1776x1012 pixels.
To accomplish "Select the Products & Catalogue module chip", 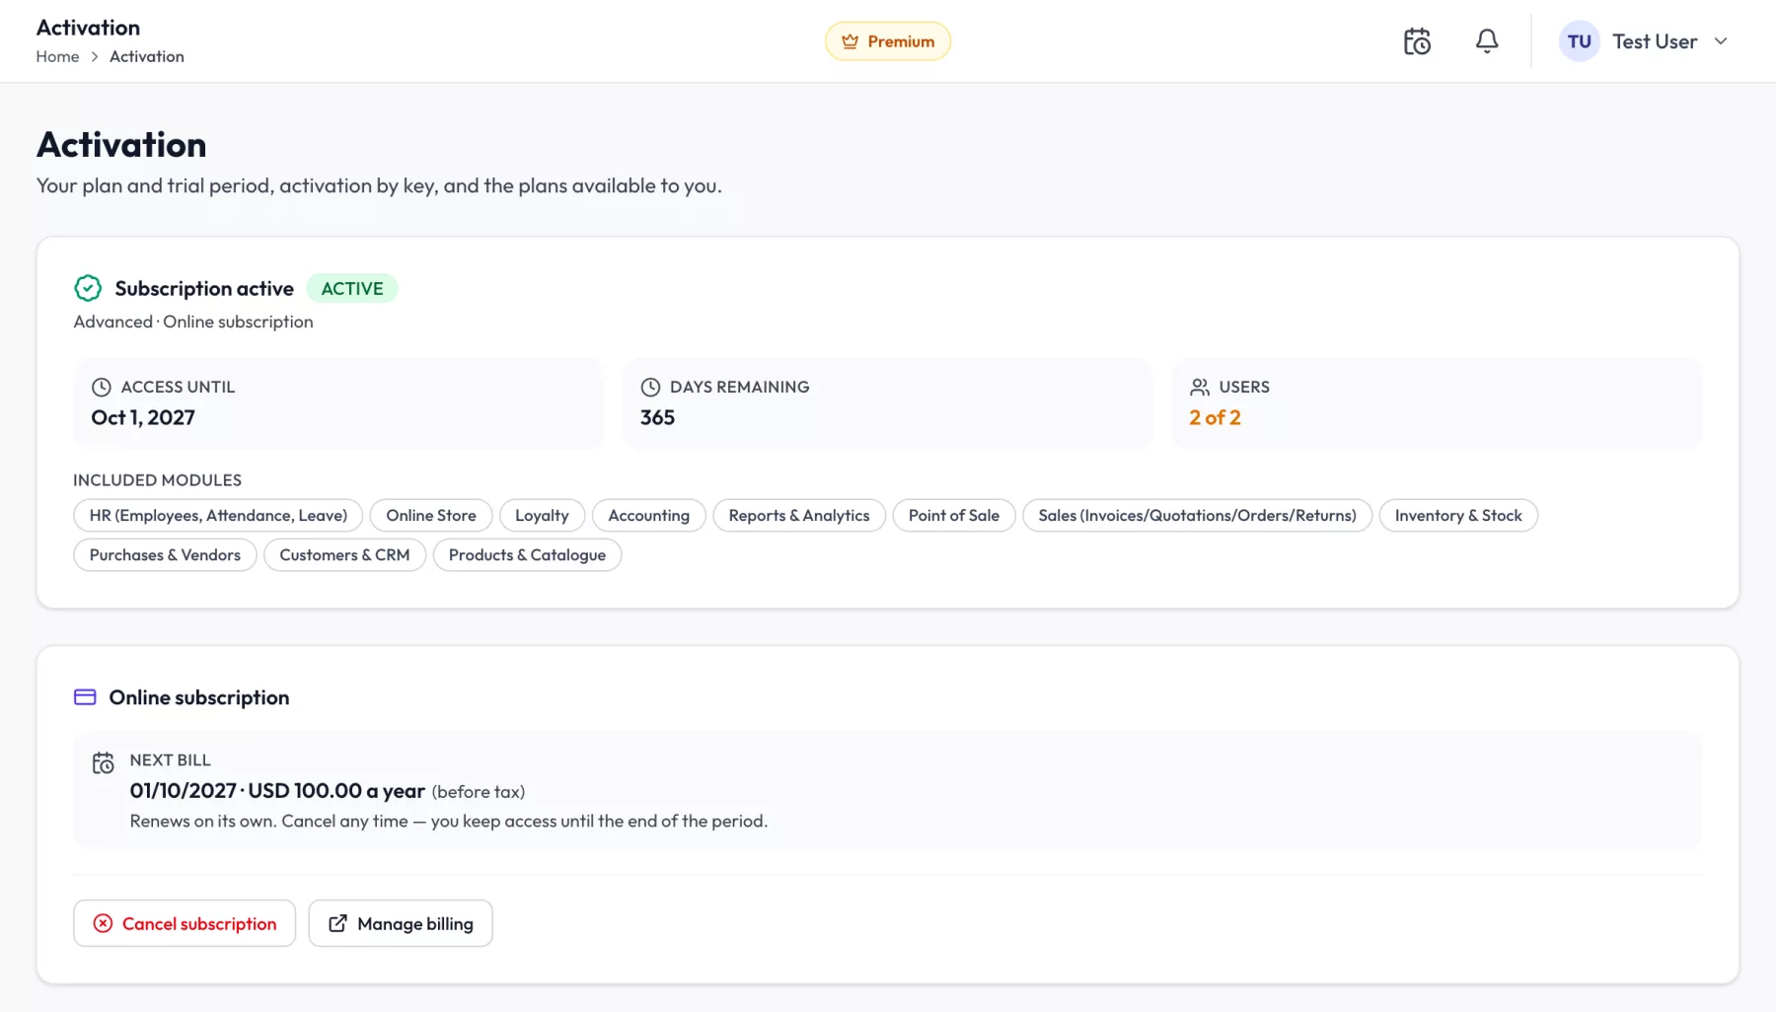I will [527, 554].
